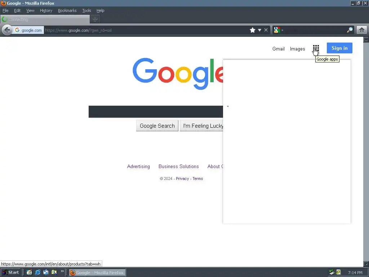The height and width of the screenshot is (277, 369).
Task: Open the Tools menu
Action: 86,10
